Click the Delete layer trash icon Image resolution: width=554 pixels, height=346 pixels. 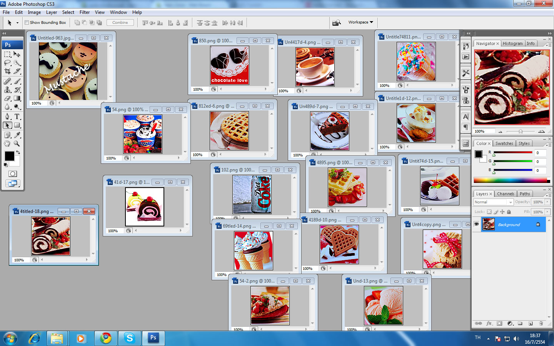coord(541,323)
